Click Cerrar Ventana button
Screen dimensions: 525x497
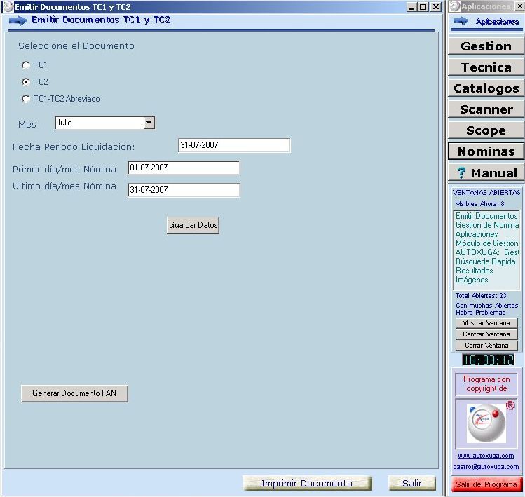click(486, 346)
